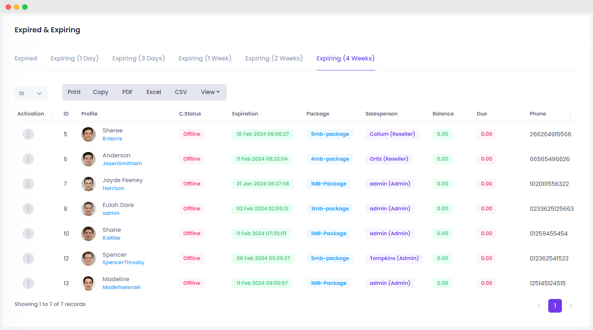This screenshot has width=593, height=330.
Task: Open the R.Miller username link
Action: click(112, 238)
